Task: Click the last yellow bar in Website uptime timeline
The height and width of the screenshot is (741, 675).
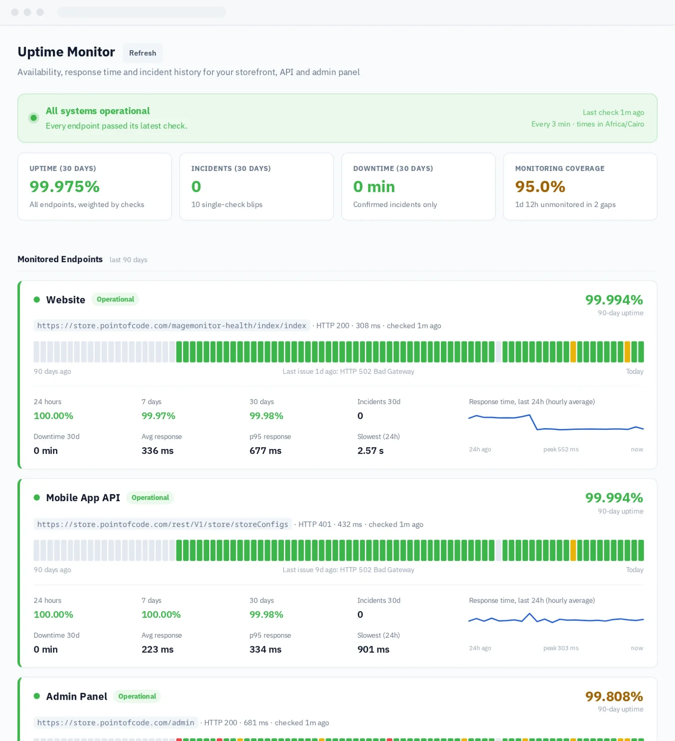Action: coord(627,352)
